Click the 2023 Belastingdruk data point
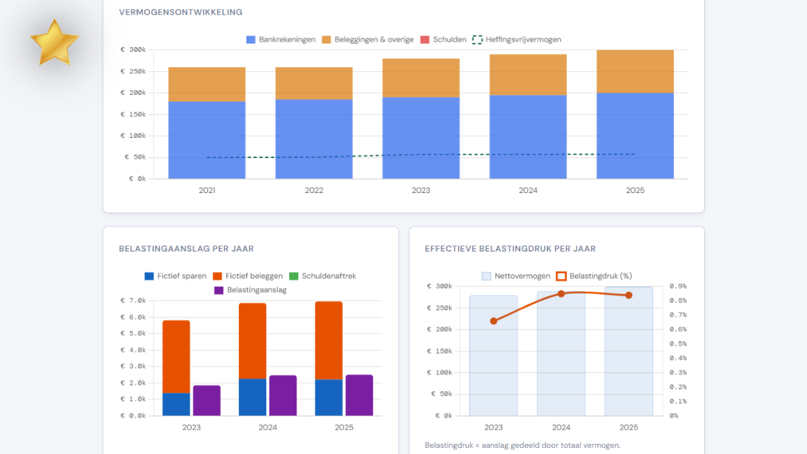Image resolution: width=807 pixels, height=454 pixels. (494, 321)
